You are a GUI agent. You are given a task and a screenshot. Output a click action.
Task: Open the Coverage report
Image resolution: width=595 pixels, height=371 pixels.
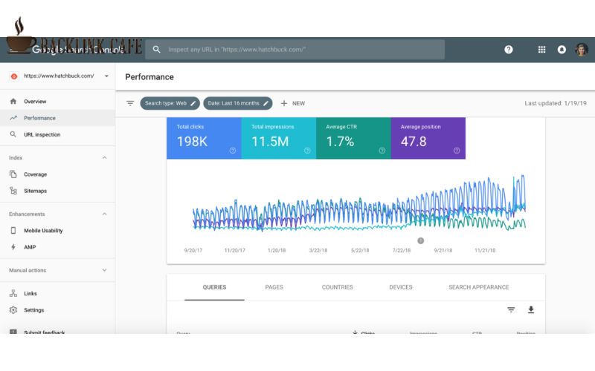pyautogui.click(x=58, y=174)
